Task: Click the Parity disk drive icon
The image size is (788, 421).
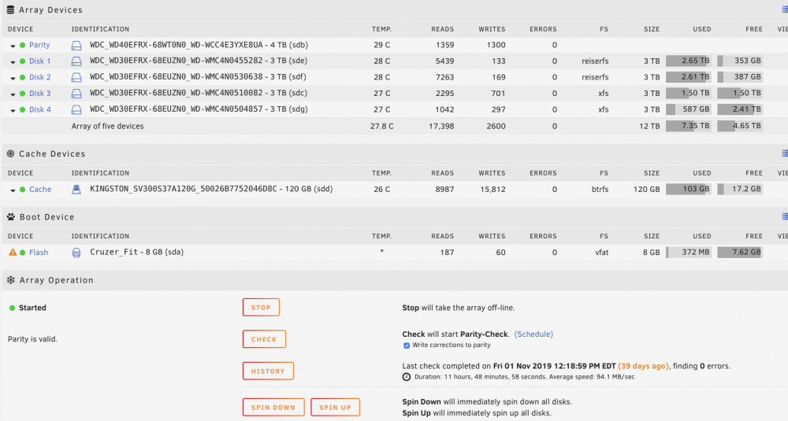Action: click(x=76, y=45)
